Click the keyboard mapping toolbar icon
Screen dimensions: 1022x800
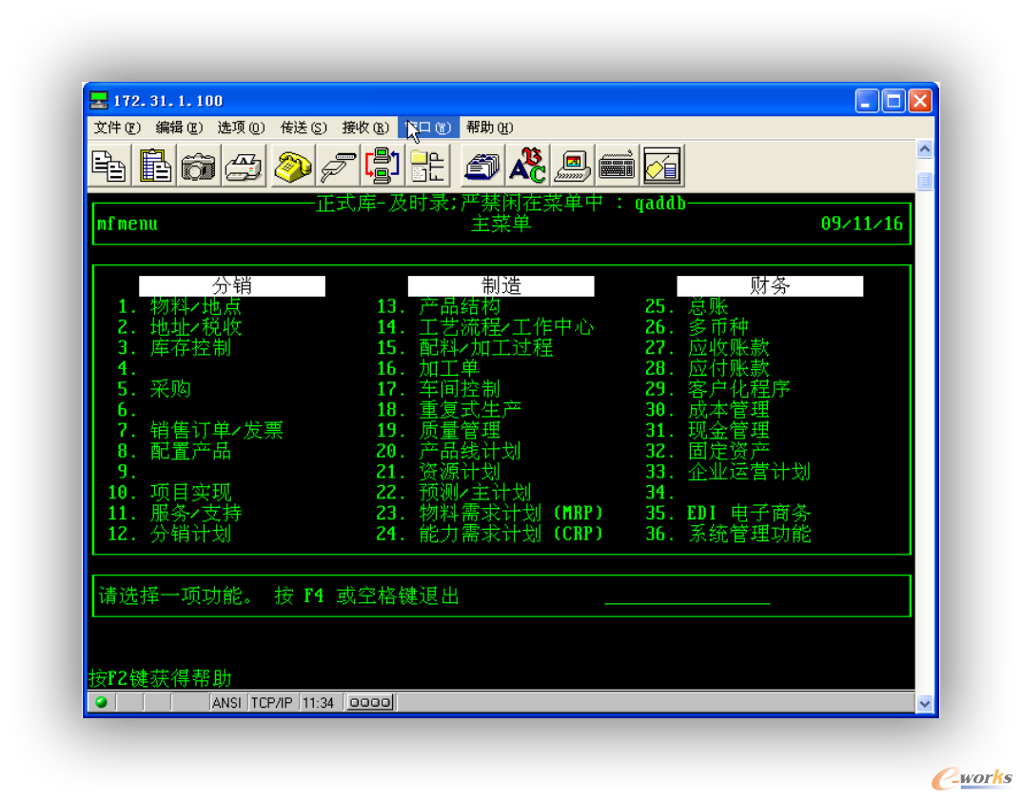pyautogui.click(x=617, y=166)
